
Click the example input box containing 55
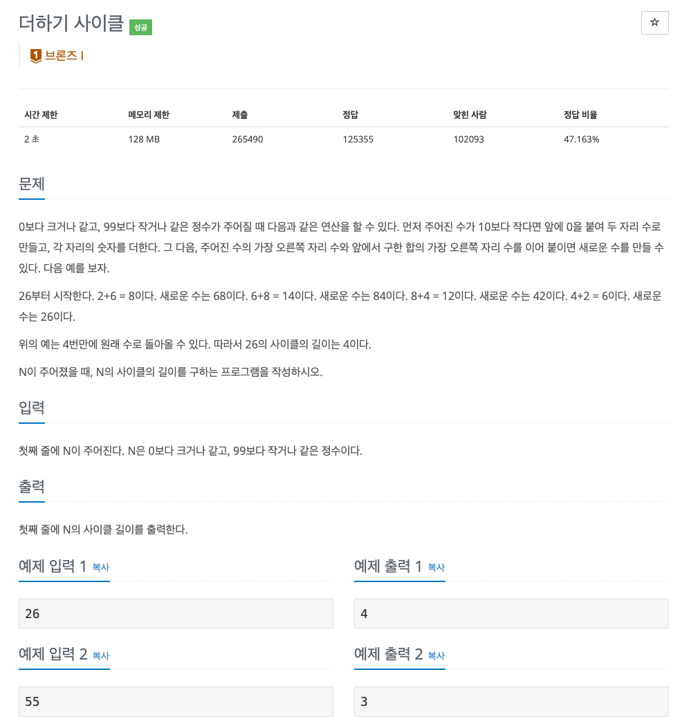point(176,701)
